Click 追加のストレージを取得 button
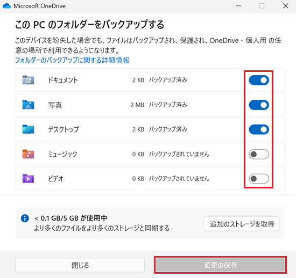This screenshot has height=278, width=296. coord(242,224)
